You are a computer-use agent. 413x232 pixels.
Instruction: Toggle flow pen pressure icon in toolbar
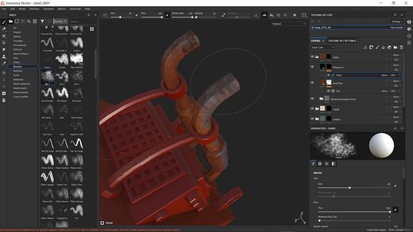(167, 15)
